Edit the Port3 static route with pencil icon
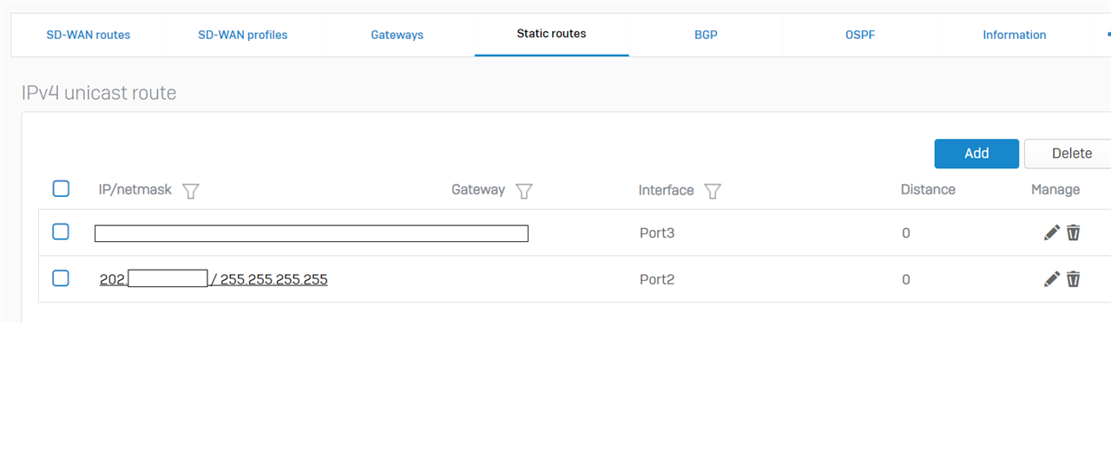This screenshot has height=457, width=1111. click(x=1051, y=232)
